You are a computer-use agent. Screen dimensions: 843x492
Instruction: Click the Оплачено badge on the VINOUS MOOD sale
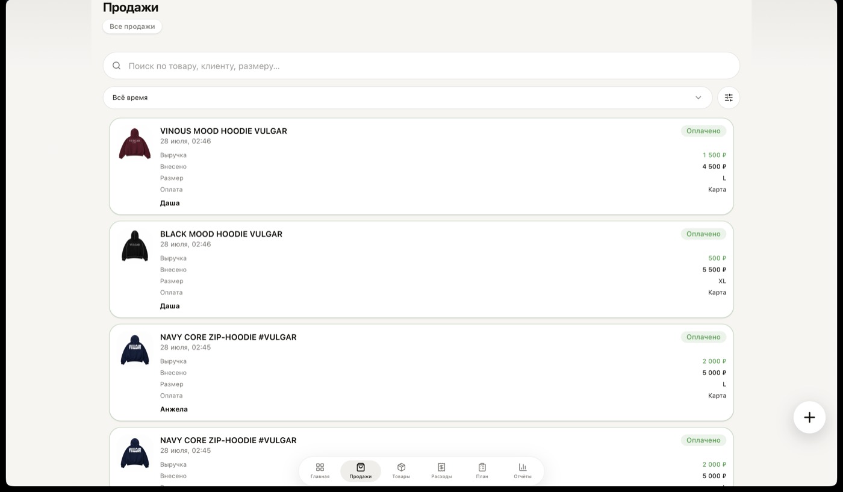coord(703,131)
